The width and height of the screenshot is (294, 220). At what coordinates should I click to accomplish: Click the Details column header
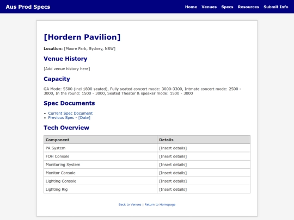204,140
